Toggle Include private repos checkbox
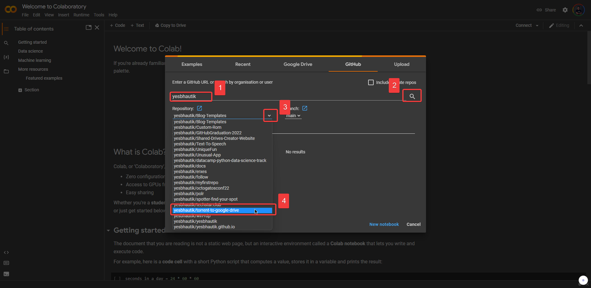 [x=371, y=83]
